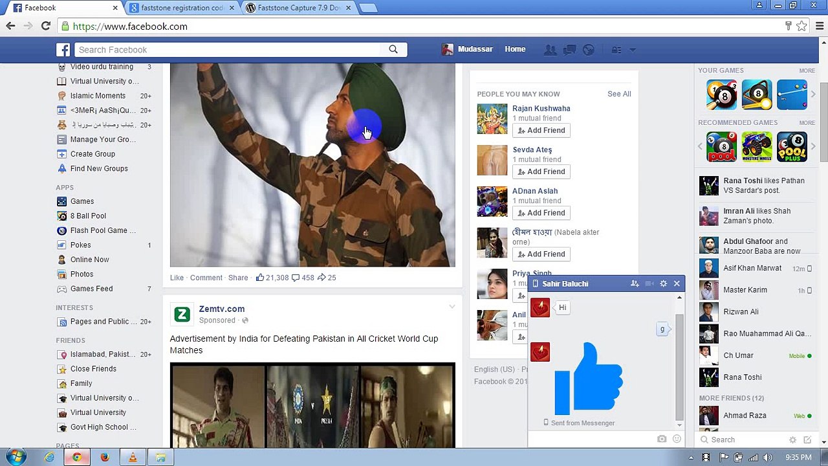Click Comment under the soldier photo

click(x=206, y=278)
